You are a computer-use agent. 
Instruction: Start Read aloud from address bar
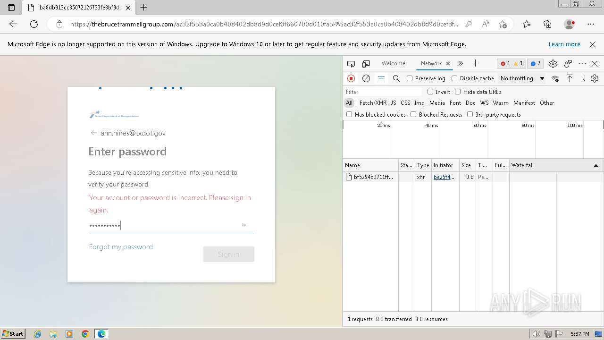(486, 24)
